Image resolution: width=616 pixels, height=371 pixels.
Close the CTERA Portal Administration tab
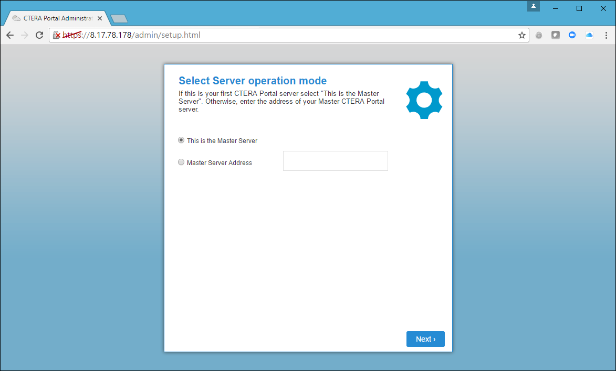100,18
